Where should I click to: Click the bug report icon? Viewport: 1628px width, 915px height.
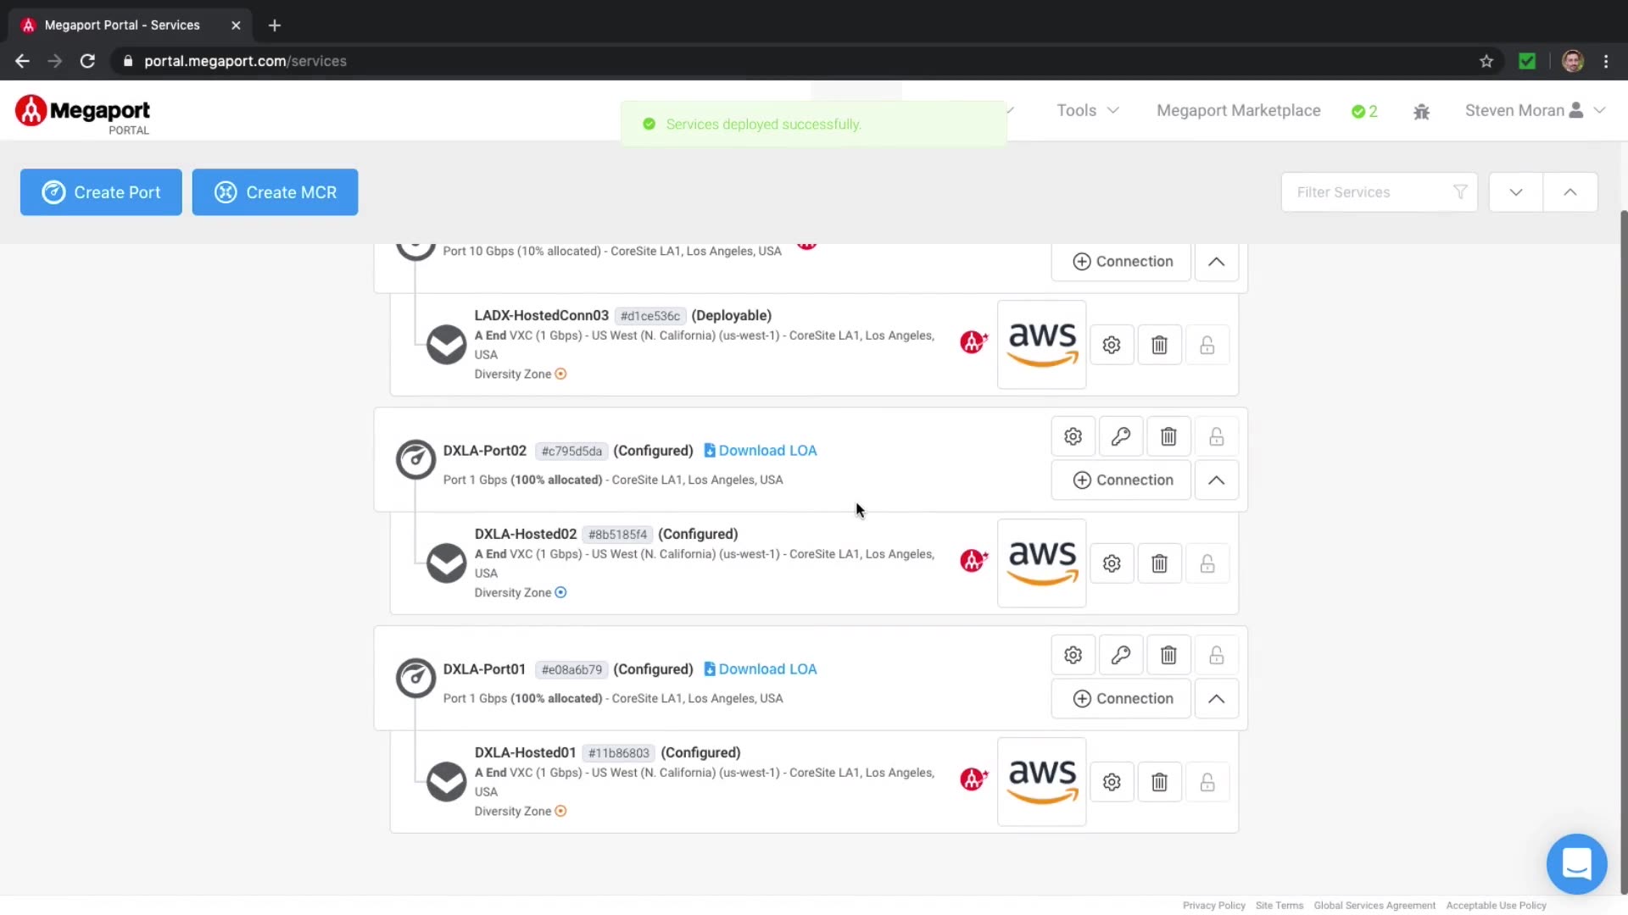(1421, 112)
